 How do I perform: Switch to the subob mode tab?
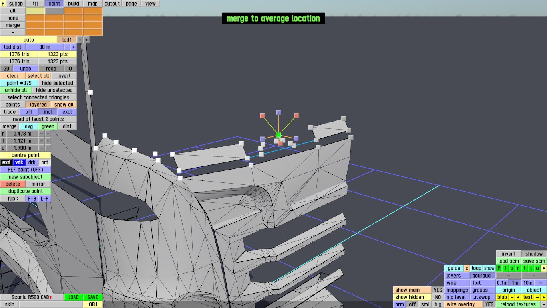point(16,4)
